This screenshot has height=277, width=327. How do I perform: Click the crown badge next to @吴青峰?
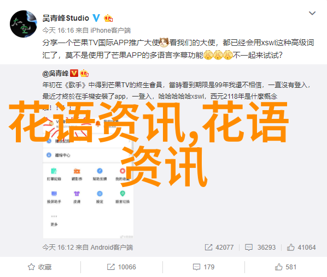click(84, 73)
